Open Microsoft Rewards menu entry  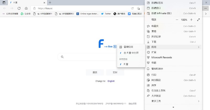pos(173,57)
